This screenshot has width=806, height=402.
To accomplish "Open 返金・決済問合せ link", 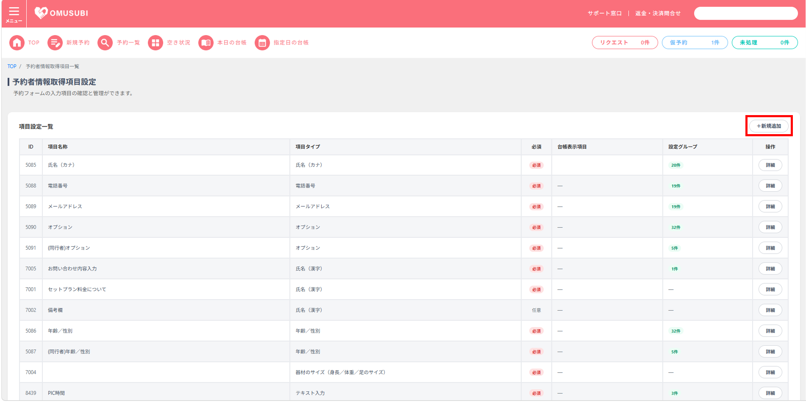I will point(658,14).
